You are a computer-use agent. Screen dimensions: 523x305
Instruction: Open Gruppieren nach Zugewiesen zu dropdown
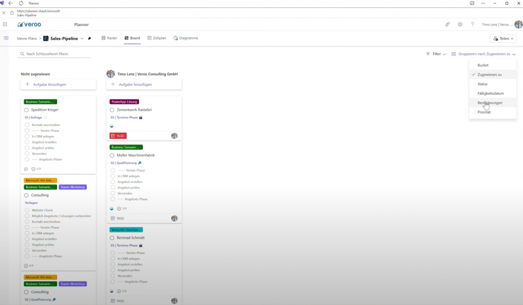coord(484,54)
